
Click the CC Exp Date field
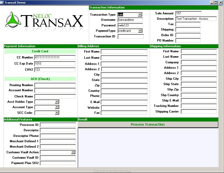pyautogui.click(x=55, y=64)
